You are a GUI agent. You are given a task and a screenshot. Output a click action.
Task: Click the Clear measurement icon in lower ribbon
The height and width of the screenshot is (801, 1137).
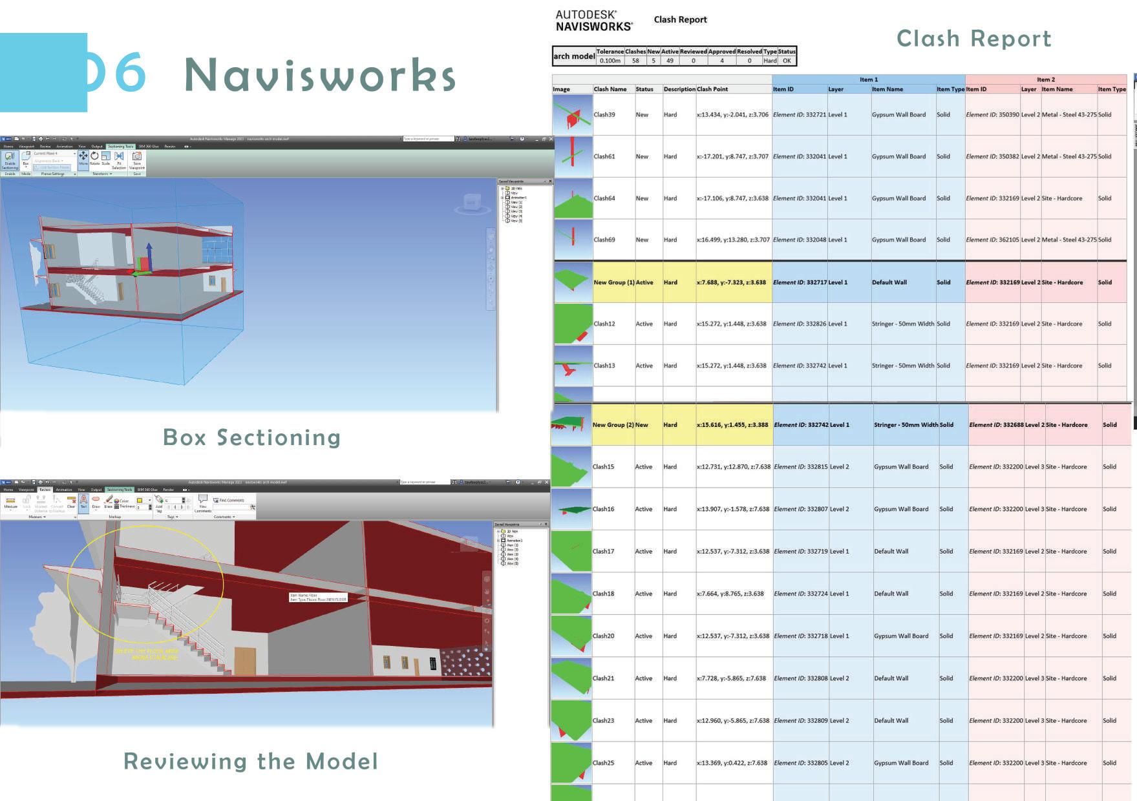pyautogui.click(x=71, y=502)
